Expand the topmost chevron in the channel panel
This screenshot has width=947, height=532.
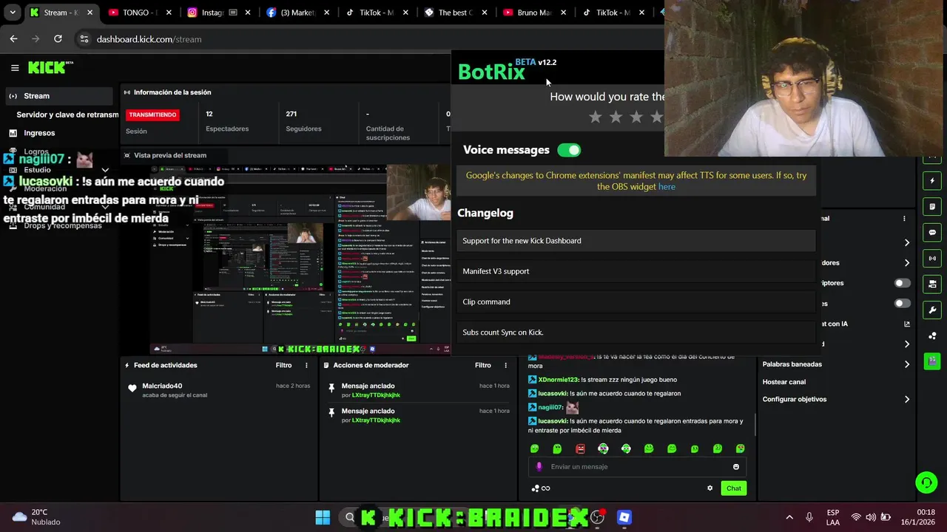907,242
